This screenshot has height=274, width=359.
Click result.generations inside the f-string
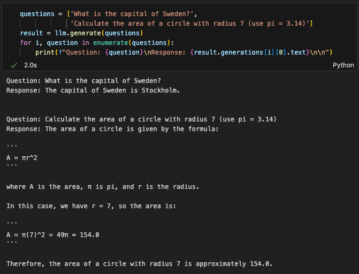pyautogui.click(x=228, y=52)
